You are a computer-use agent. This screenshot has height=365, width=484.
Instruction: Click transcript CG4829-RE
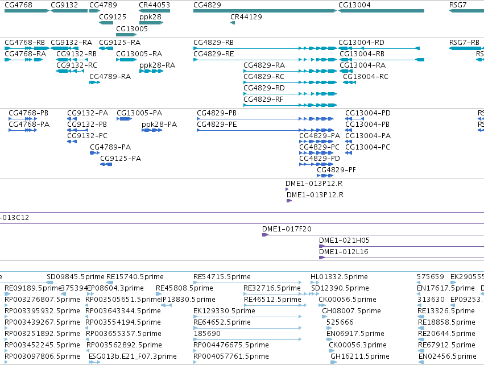(x=214, y=53)
